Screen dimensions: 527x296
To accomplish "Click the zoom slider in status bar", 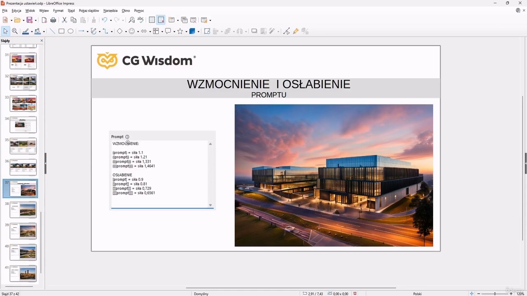I will [494, 294].
